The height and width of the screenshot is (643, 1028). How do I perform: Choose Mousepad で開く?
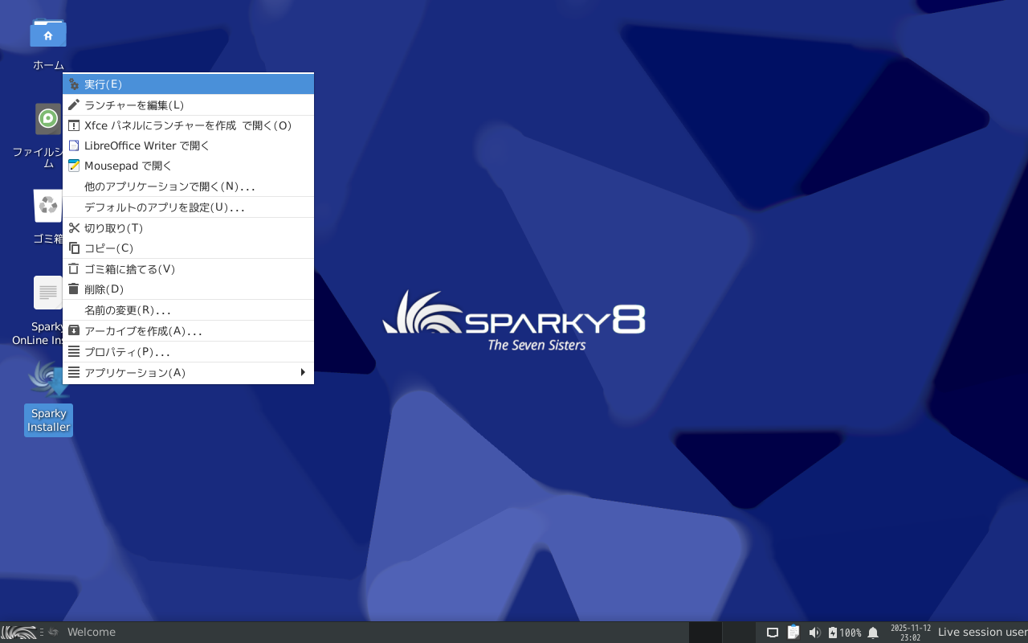click(x=188, y=166)
